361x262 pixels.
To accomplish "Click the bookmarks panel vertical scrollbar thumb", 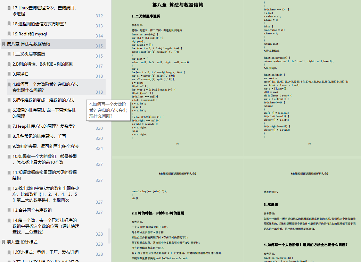I will click(x=109, y=236).
